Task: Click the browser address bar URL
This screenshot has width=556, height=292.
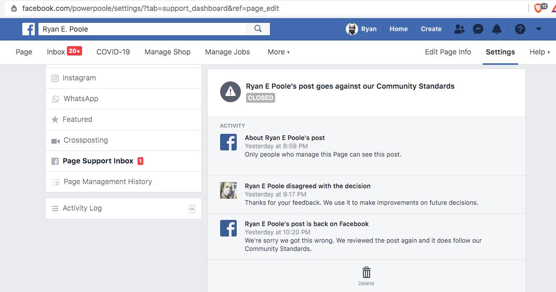Action: click(151, 8)
